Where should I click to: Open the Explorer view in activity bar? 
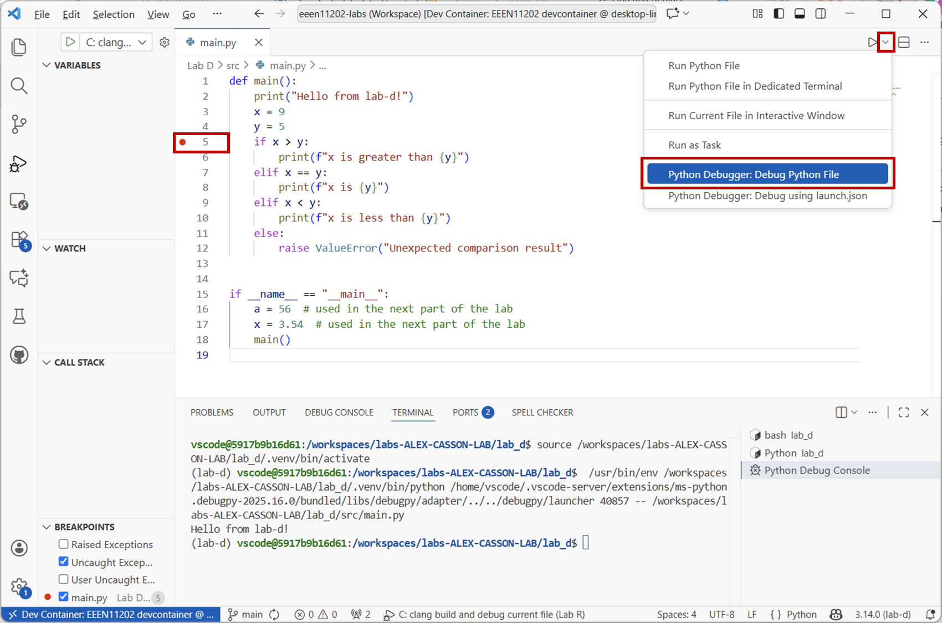point(19,47)
